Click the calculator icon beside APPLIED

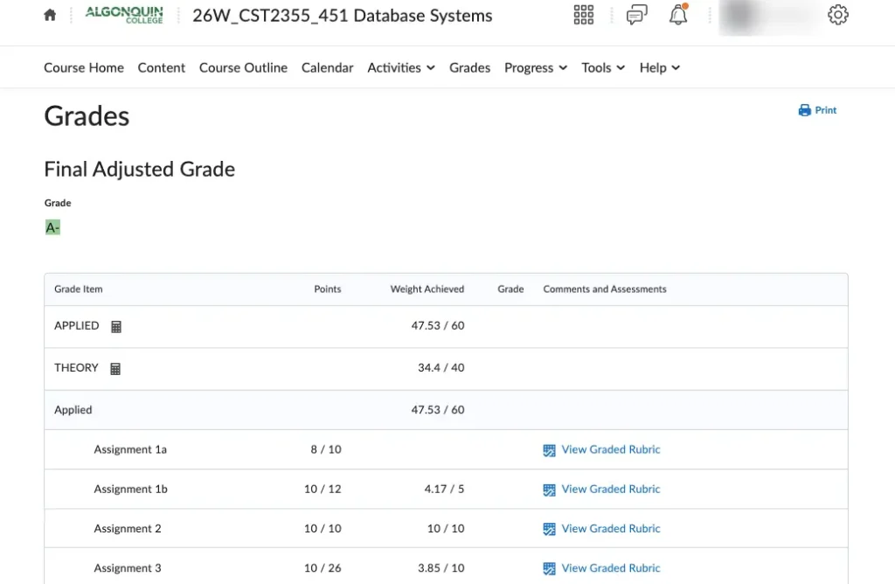coord(116,327)
